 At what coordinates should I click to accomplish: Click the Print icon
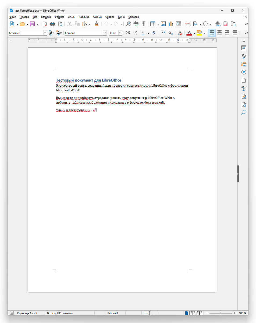coord(52,24)
